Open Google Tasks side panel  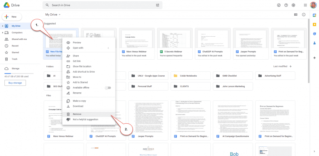[x=314, y=34]
